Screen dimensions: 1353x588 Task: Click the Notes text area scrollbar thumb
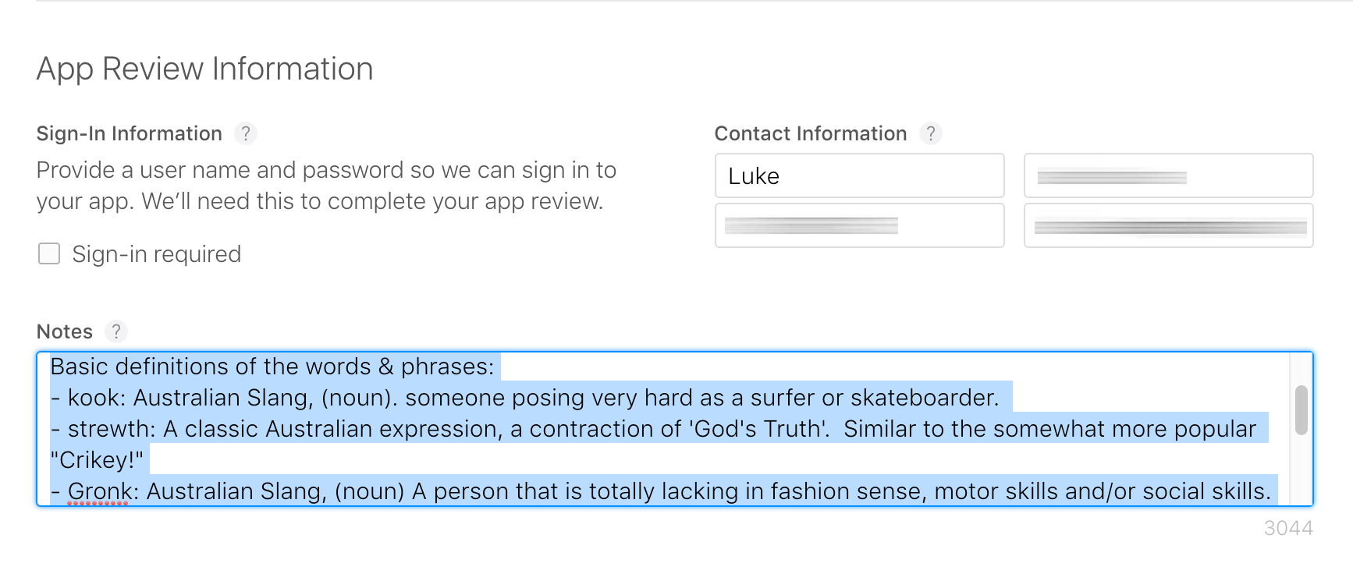pos(1301,409)
